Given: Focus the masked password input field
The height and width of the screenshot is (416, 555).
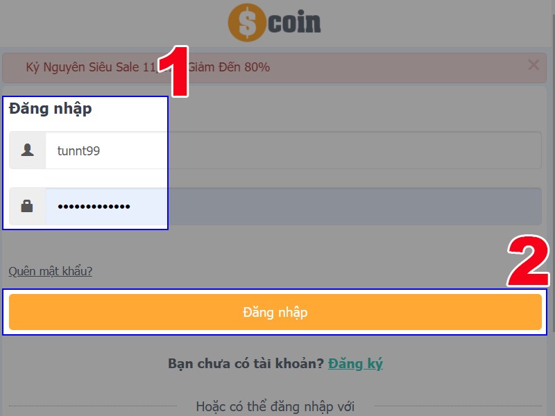Looking at the screenshot, I should (293, 206).
